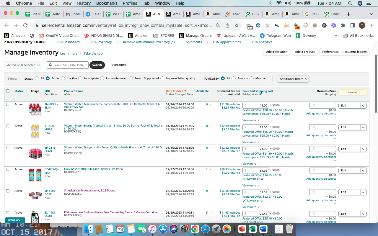Choose the Inactive status filter
This screenshot has width=378, height=236.
[x=63, y=78]
